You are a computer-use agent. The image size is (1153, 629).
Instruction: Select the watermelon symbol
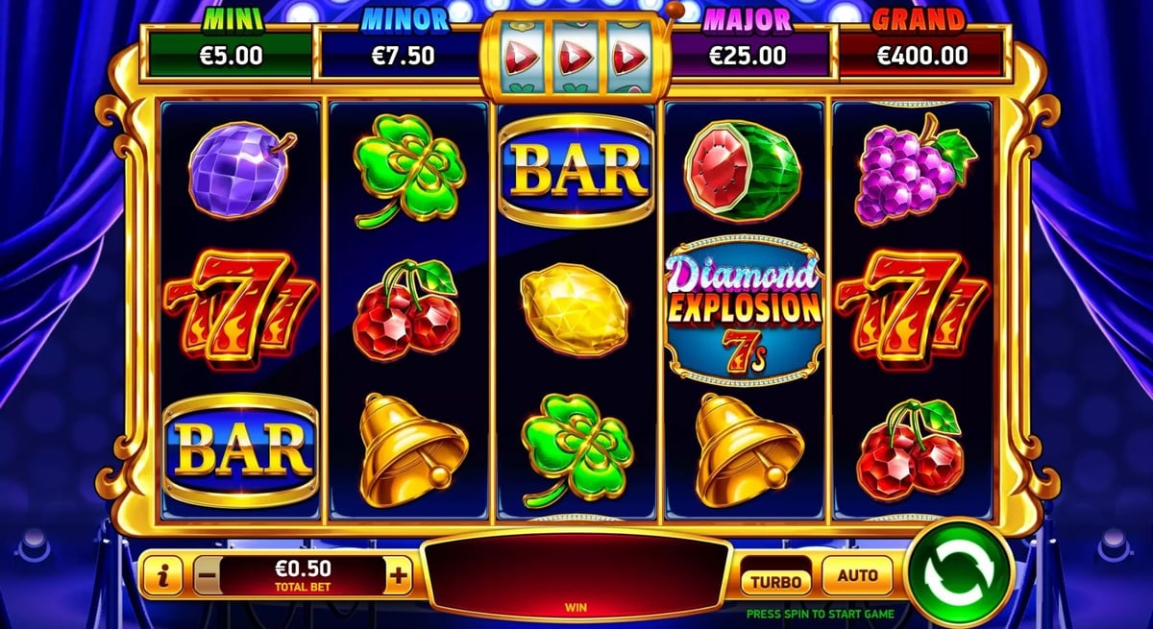tap(742, 165)
